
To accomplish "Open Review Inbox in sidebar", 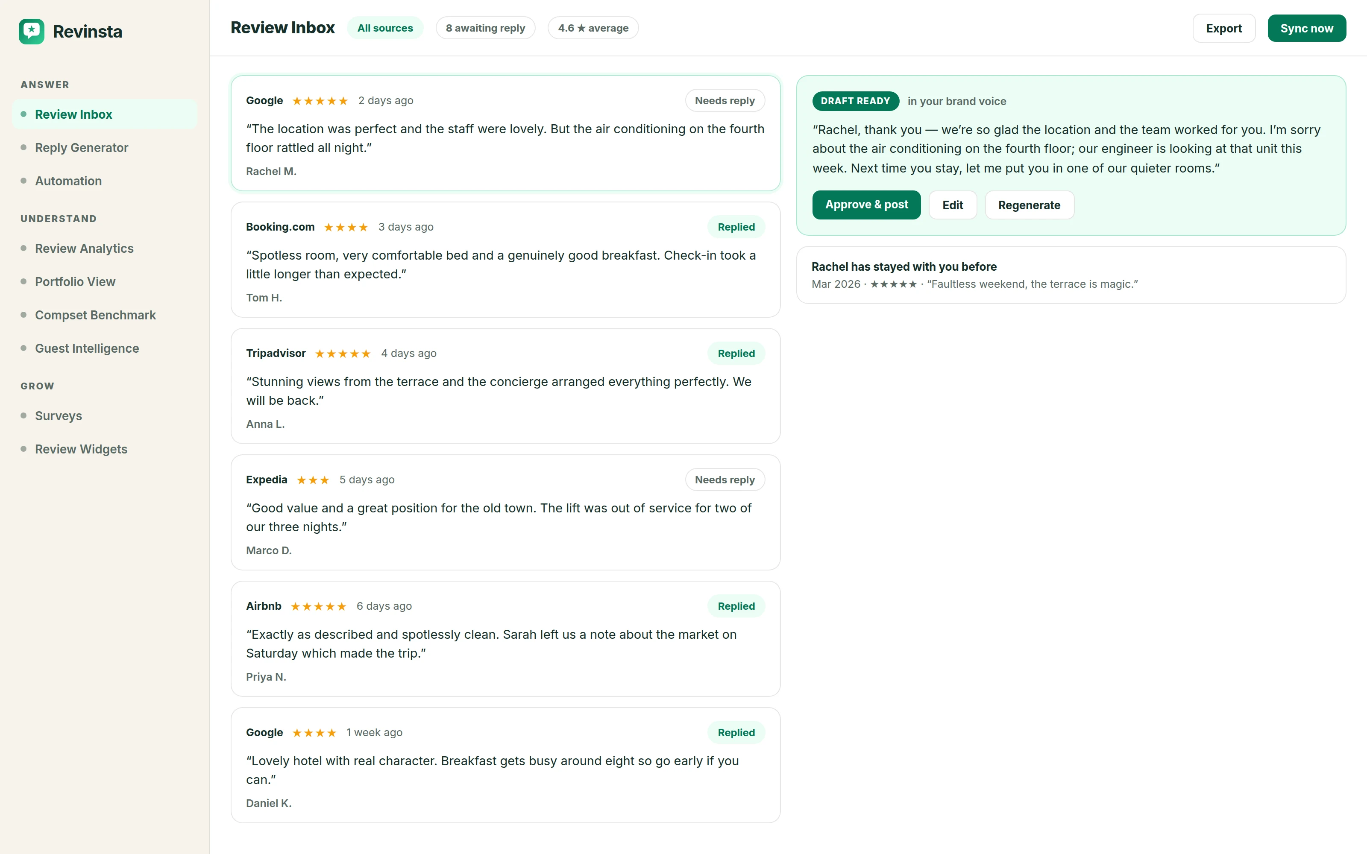I will 105,114.
